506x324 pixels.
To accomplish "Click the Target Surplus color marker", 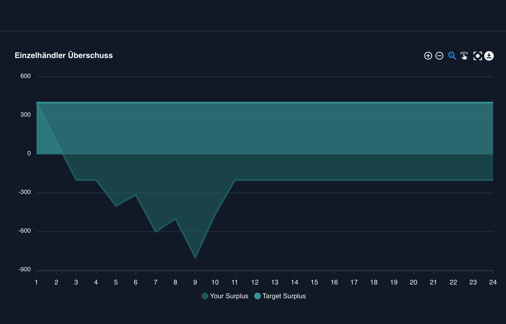I will [x=257, y=296].
